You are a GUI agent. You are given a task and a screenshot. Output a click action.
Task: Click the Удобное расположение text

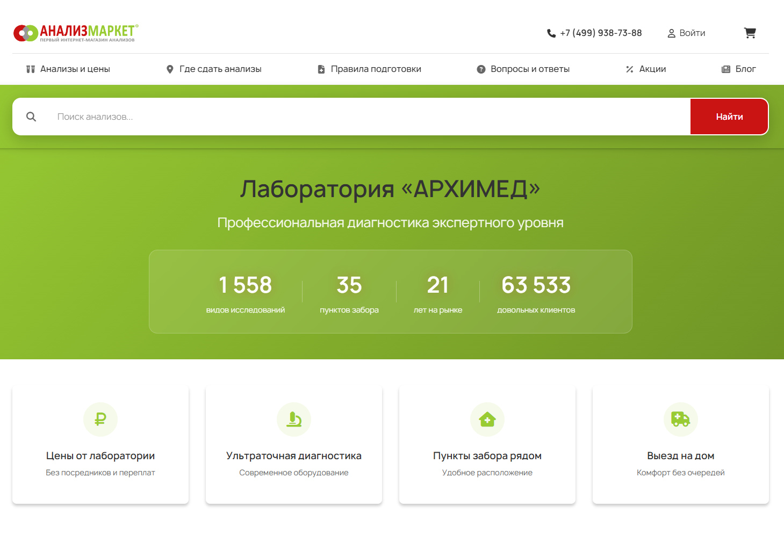(x=487, y=473)
